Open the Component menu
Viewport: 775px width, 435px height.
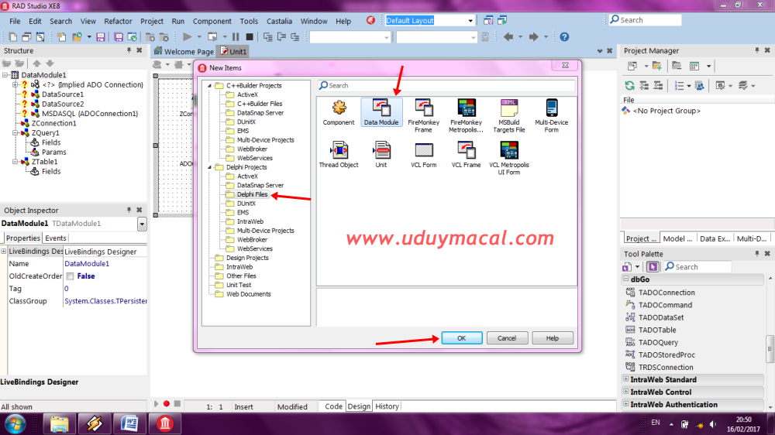[212, 21]
